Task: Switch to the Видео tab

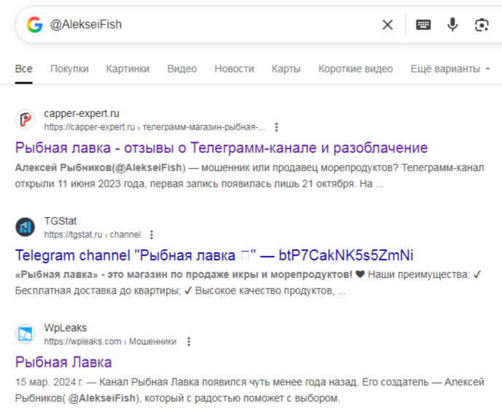Action: tap(182, 69)
